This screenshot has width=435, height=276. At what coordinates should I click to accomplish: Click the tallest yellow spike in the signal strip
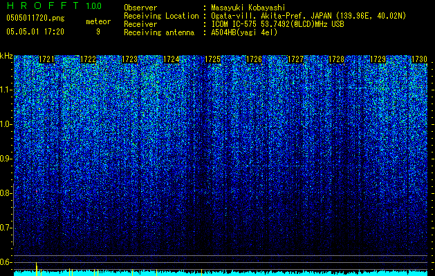(37, 268)
